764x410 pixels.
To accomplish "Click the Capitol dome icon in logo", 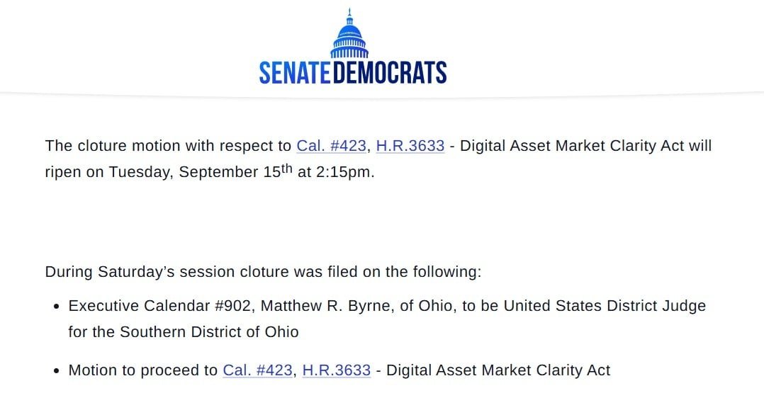I will [x=349, y=33].
